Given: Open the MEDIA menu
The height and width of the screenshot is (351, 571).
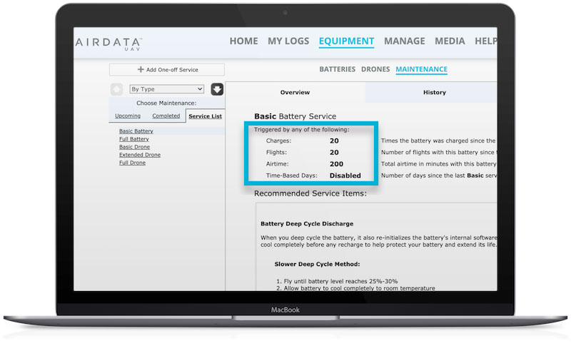Looking at the screenshot, I should click(450, 41).
